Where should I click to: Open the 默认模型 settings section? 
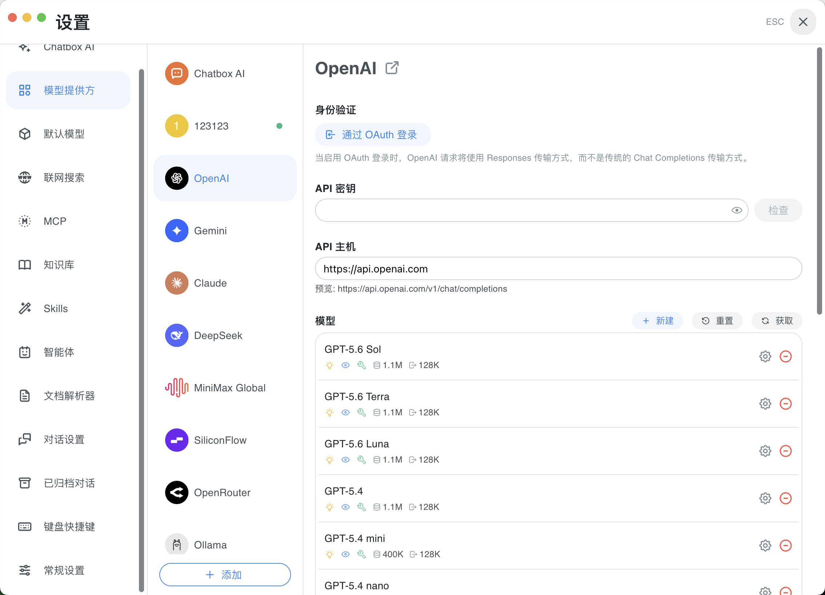(x=68, y=134)
